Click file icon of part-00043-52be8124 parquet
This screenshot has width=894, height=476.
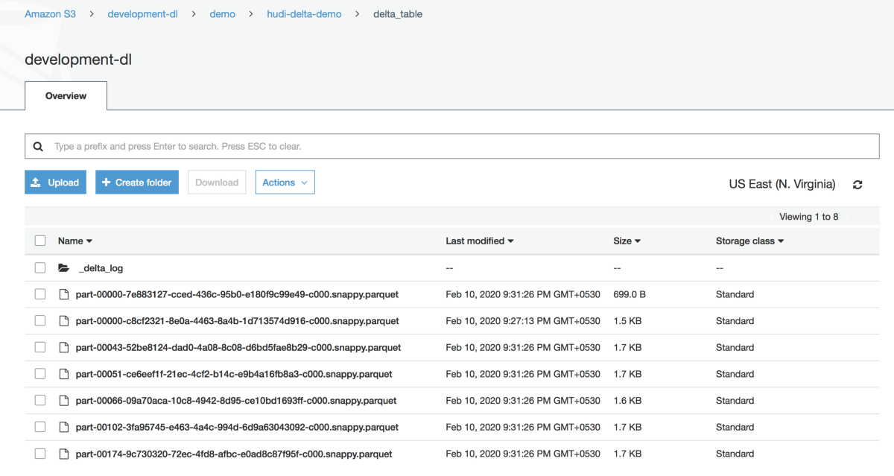(63, 347)
